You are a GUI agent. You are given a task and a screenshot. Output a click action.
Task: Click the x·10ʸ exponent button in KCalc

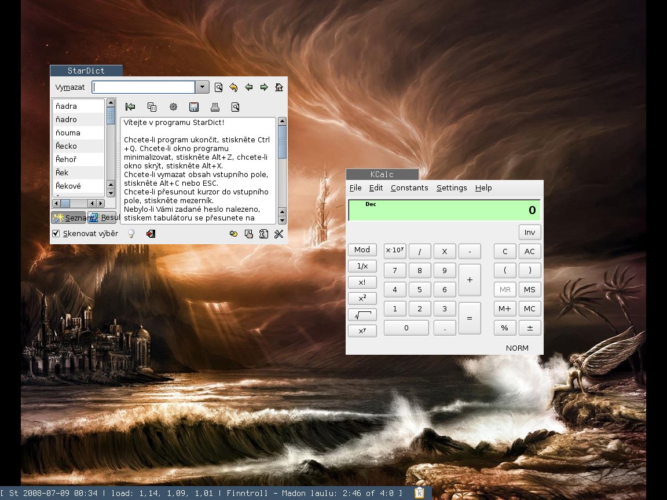(x=395, y=251)
